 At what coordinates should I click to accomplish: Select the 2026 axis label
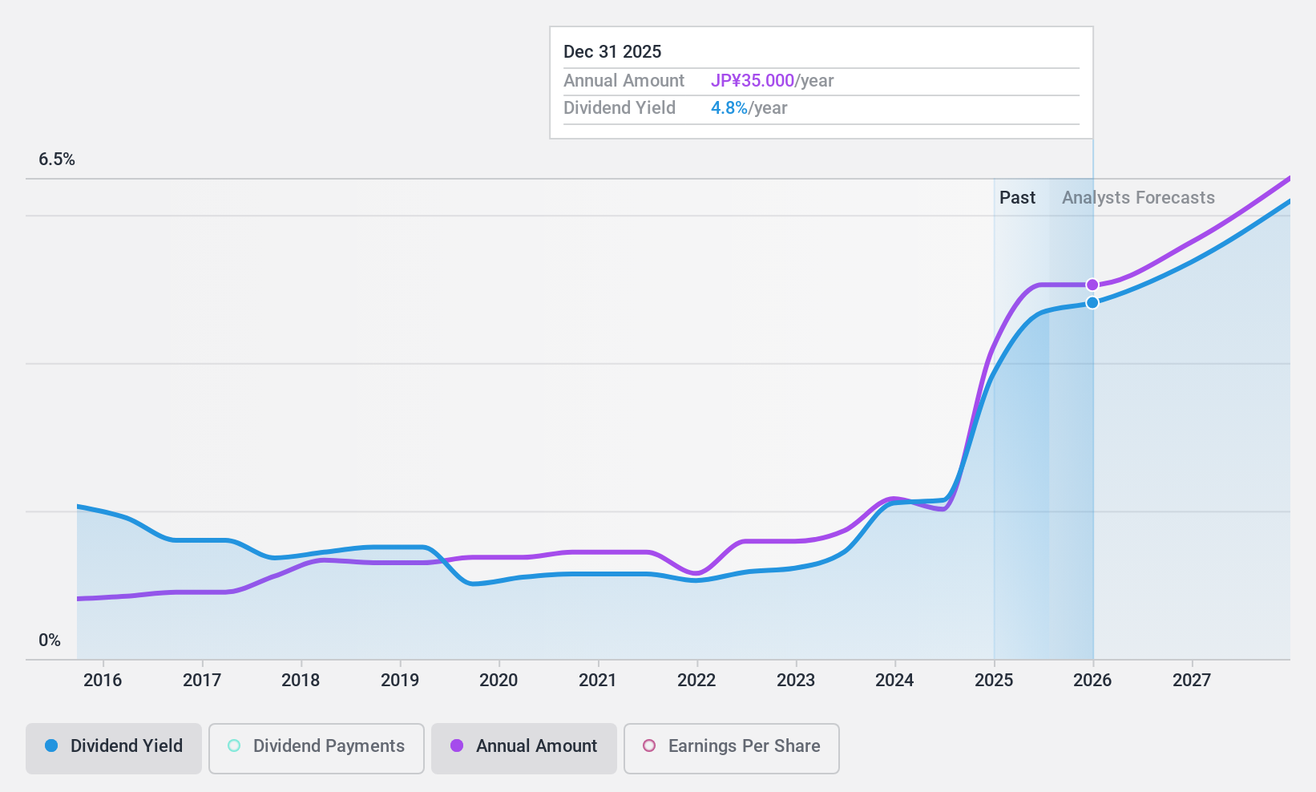[1092, 681]
